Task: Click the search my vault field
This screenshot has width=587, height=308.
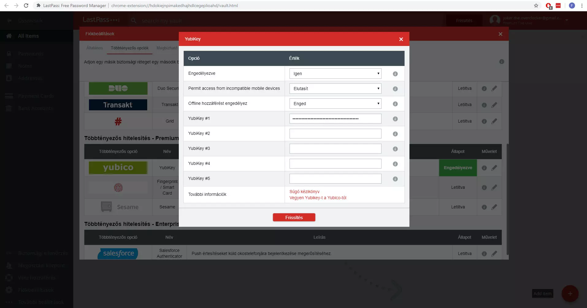Action: click(x=162, y=21)
